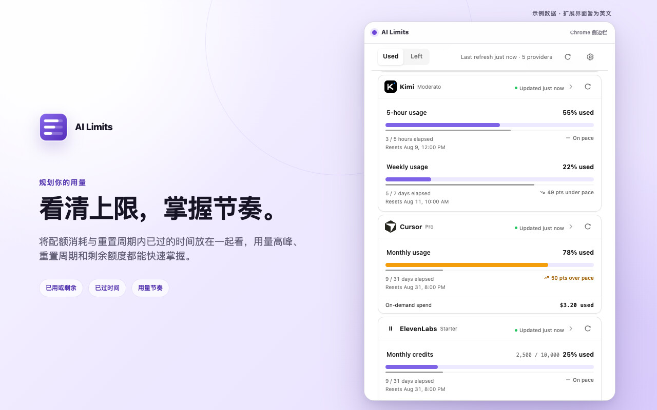Click the 规划你的用量 tagline
The width and height of the screenshot is (657, 410).
63,182
